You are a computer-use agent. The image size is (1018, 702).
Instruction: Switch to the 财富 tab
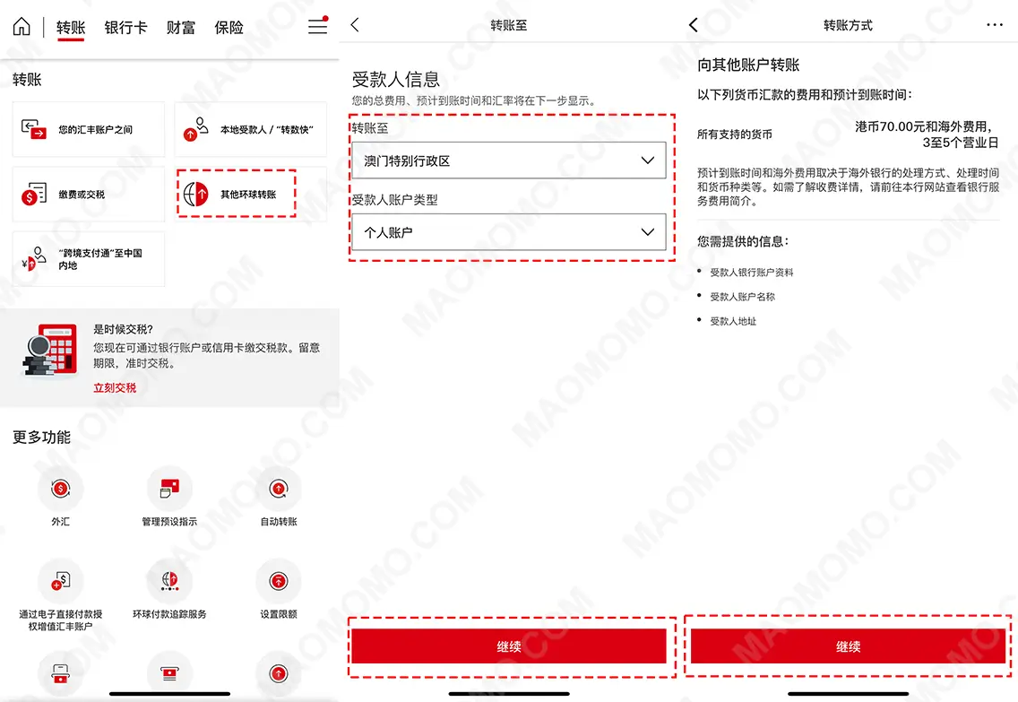tap(180, 28)
